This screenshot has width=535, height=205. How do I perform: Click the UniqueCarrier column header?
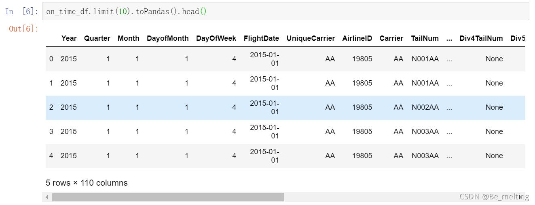click(311, 38)
